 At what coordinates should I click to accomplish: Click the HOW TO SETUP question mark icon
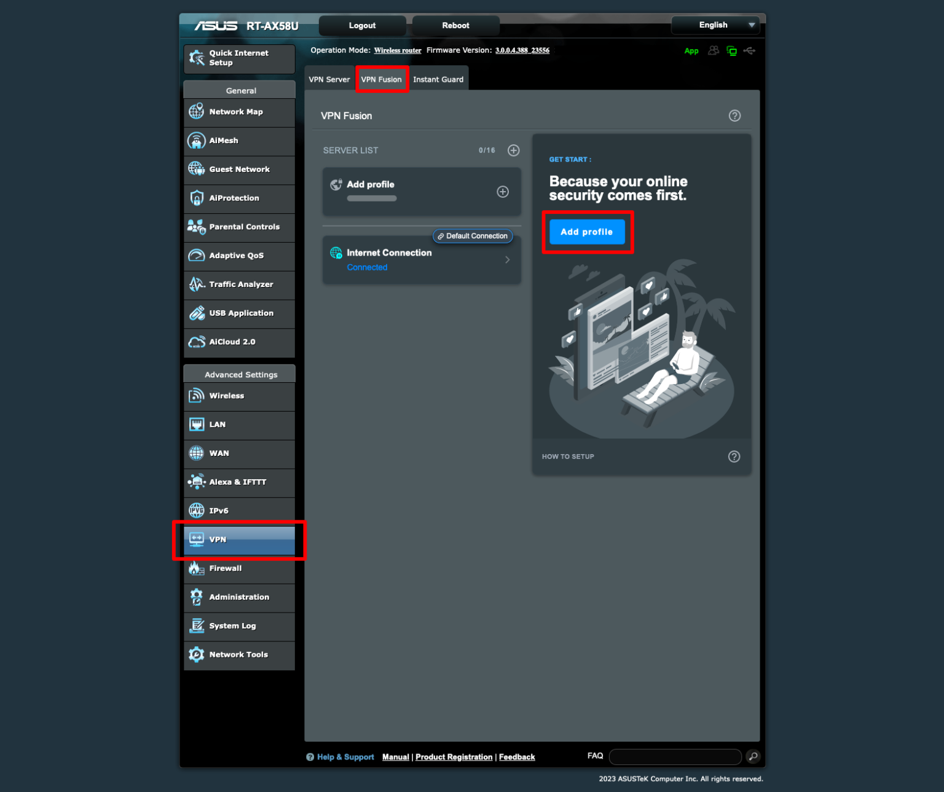pos(734,457)
